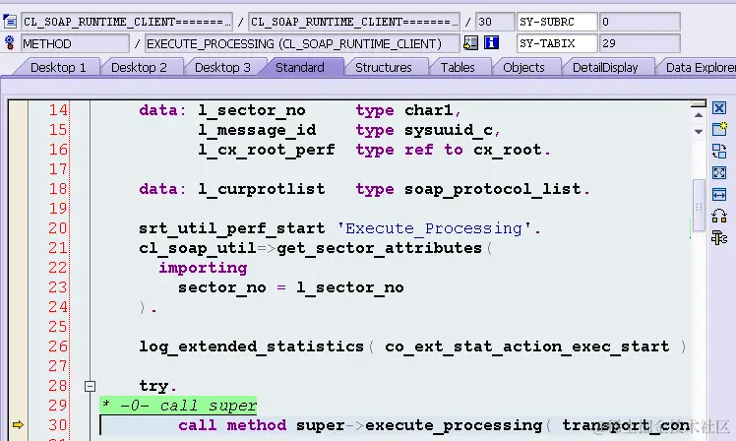Click l_sector_no on line 23 assignment
736x441 pixels.
point(350,287)
